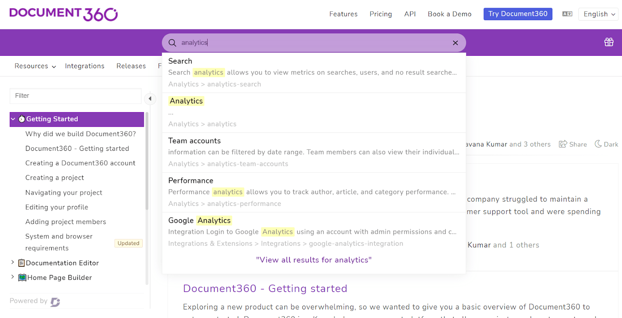Click the sidebar Filter input field
Viewport: 622px width, 318px height.
click(75, 96)
